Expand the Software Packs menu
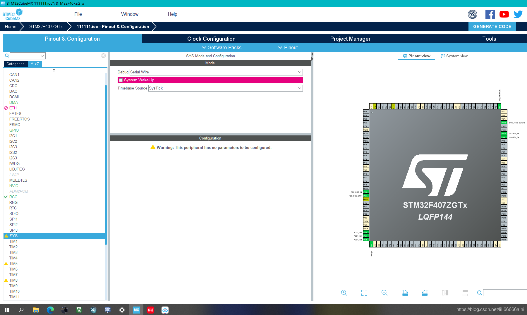This screenshot has width=527, height=315. pos(222,47)
